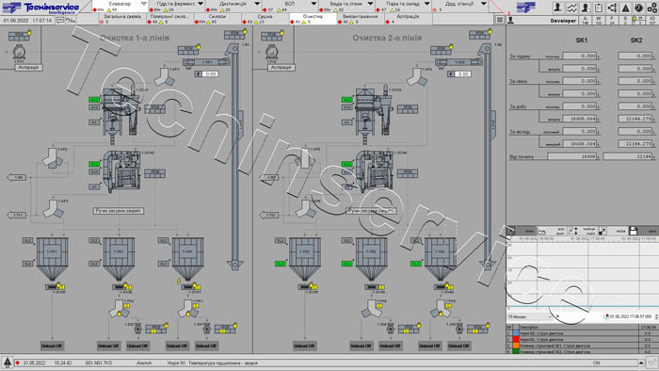Click the leftmost Unload Off button
Viewport: 659px width, 371px height.
coord(52,346)
